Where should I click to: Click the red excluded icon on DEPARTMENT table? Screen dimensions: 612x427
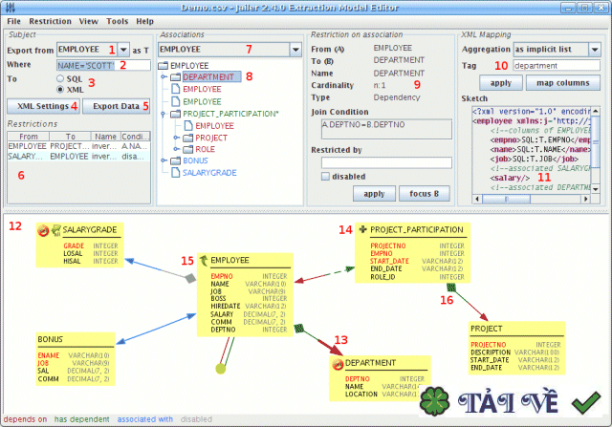coord(338,365)
